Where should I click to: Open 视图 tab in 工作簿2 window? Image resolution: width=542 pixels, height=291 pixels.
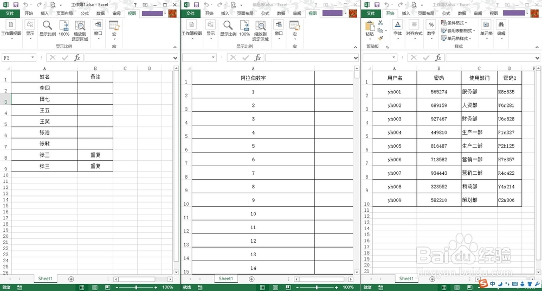[x=493, y=14]
